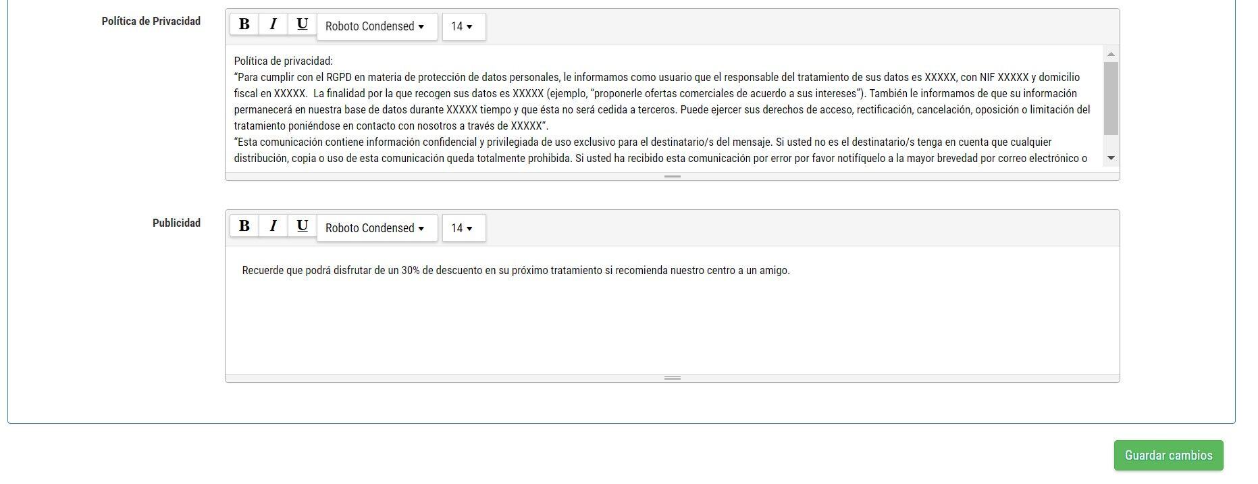Click scrollbar up arrow in privacy text

pos(1111,54)
